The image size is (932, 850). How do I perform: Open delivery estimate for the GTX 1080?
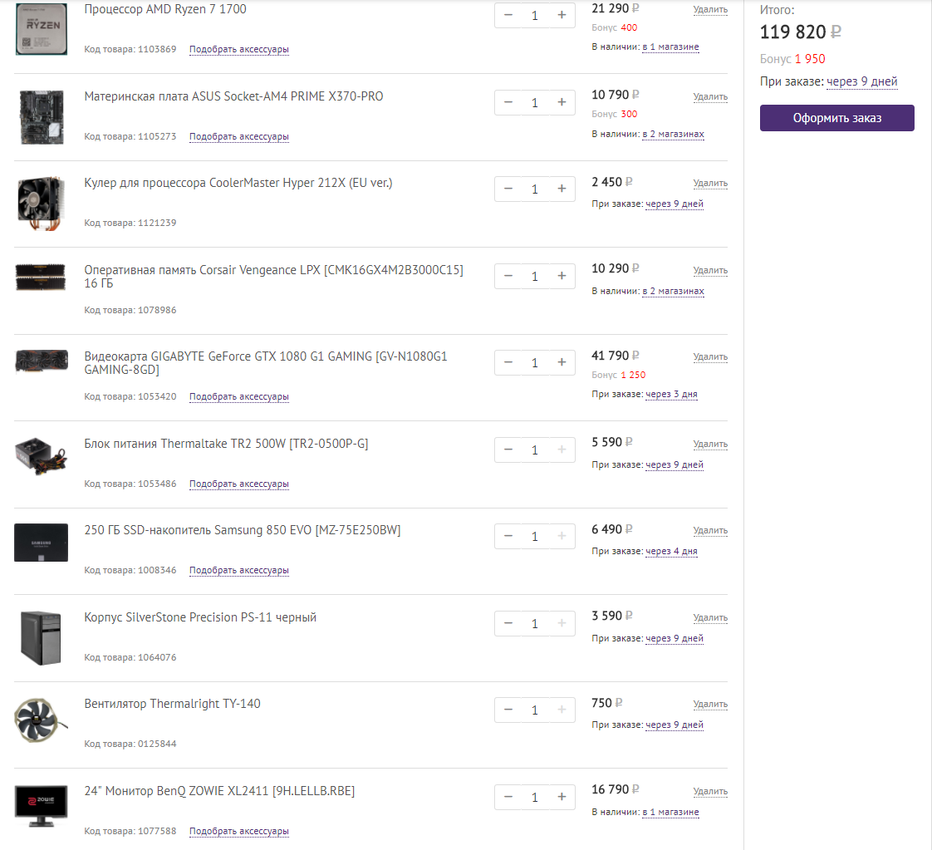coord(671,395)
